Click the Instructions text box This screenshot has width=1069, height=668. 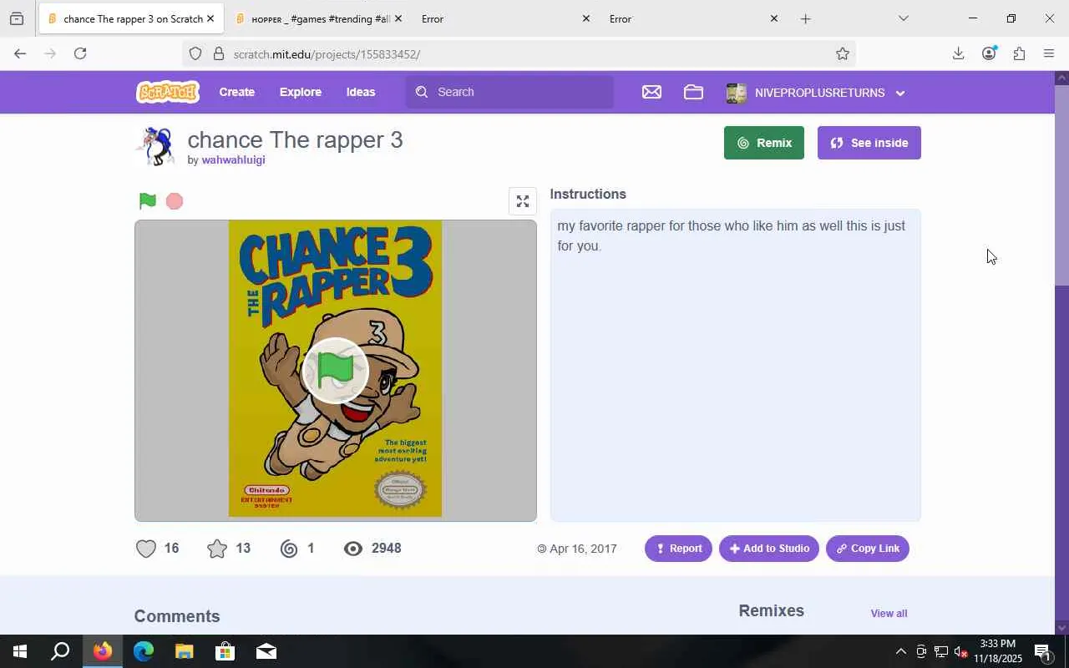[735, 366]
